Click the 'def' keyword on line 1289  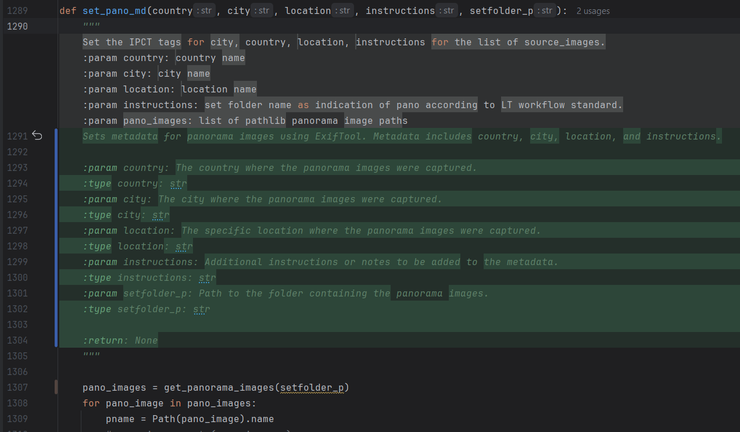[68, 11]
